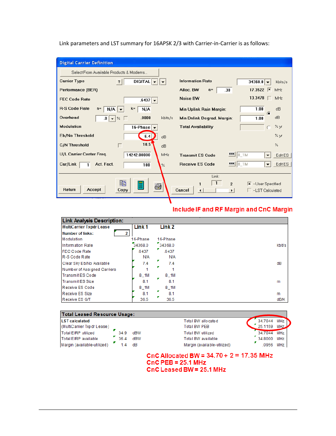Check the User Specified option

tap(249, 184)
